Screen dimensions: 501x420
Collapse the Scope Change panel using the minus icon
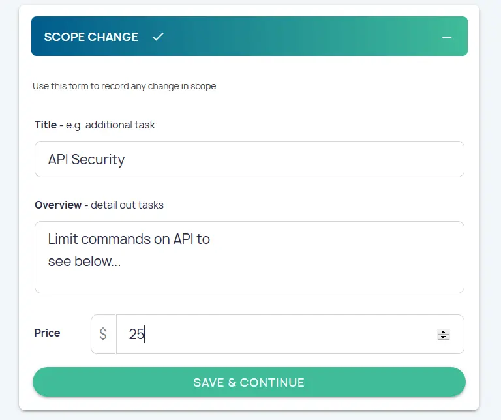[x=447, y=37]
